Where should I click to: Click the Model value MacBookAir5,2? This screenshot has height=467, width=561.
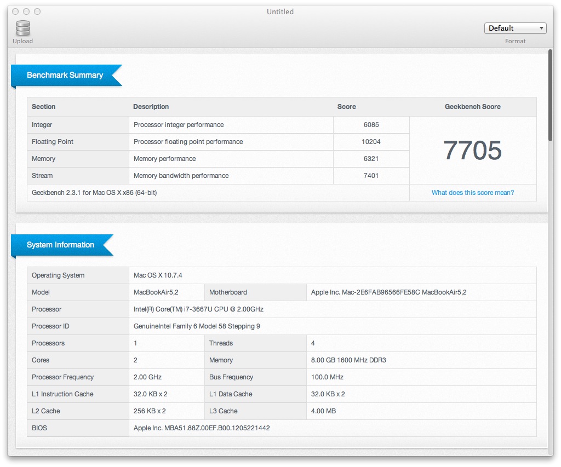coord(156,292)
